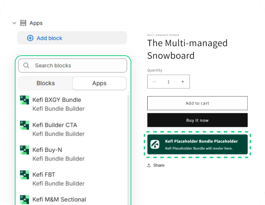
Task: Click the Kefi Placeholder Bundle Placeholder banner
Action: pyautogui.click(x=197, y=144)
